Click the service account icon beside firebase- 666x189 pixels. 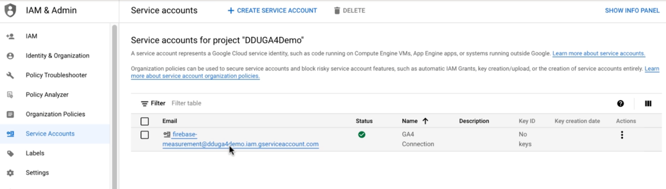click(x=166, y=134)
